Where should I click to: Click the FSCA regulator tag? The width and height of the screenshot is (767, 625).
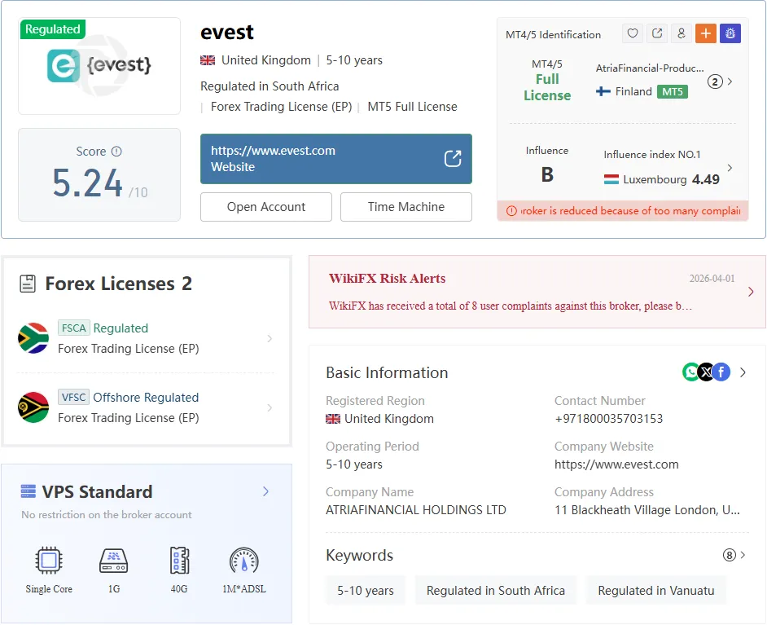click(x=74, y=328)
